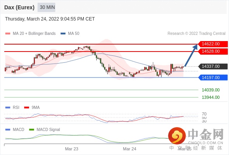Click the green MACD Signal legend swatch

[x=31, y=130]
